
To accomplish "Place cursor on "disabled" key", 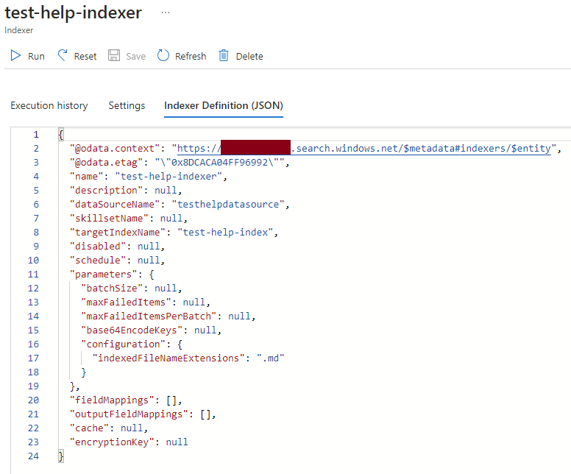I will 98,247.
